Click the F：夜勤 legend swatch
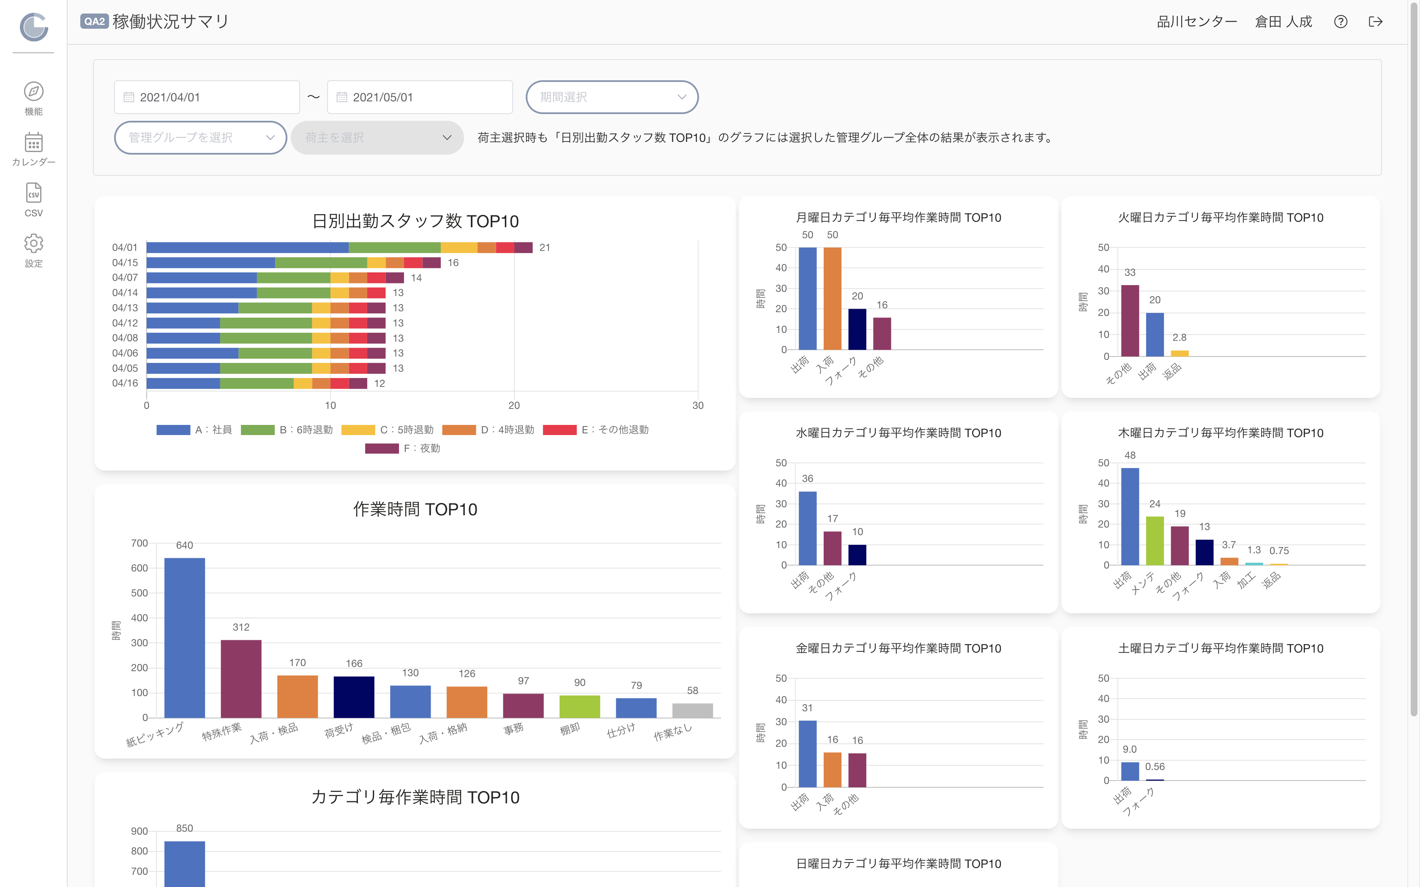Viewport: 1420px width, 887px height. 382,449
